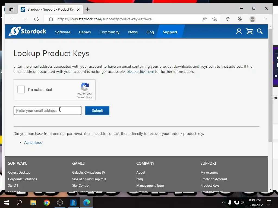Open Create an Account footer link
278x208 pixels.
(214, 179)
